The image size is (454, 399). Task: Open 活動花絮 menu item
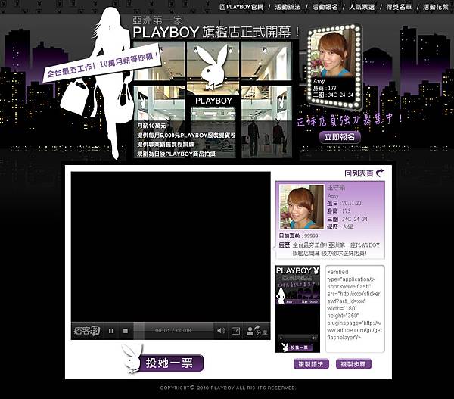(x=436, y=7)
